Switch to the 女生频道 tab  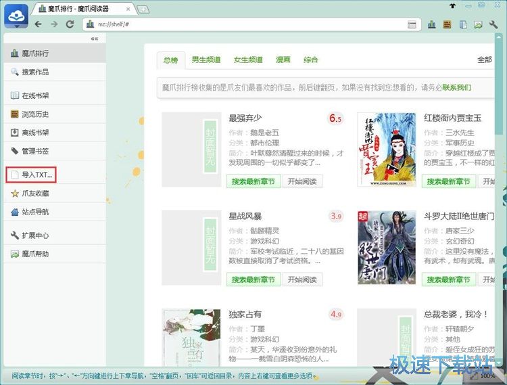[248, 60]
